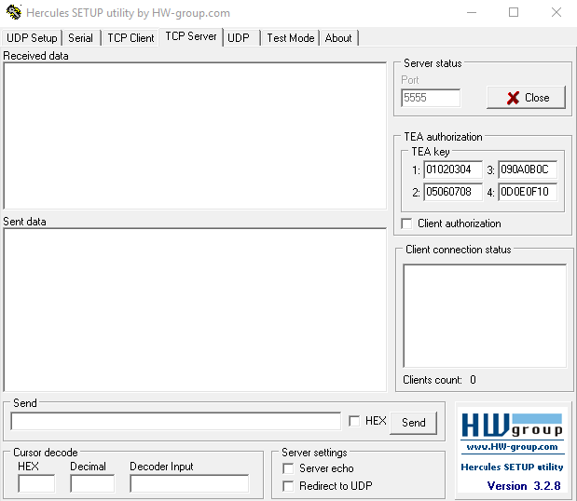Maximize the Hercules window
Screen dimensions: 577x501
(x=514, y=12)
